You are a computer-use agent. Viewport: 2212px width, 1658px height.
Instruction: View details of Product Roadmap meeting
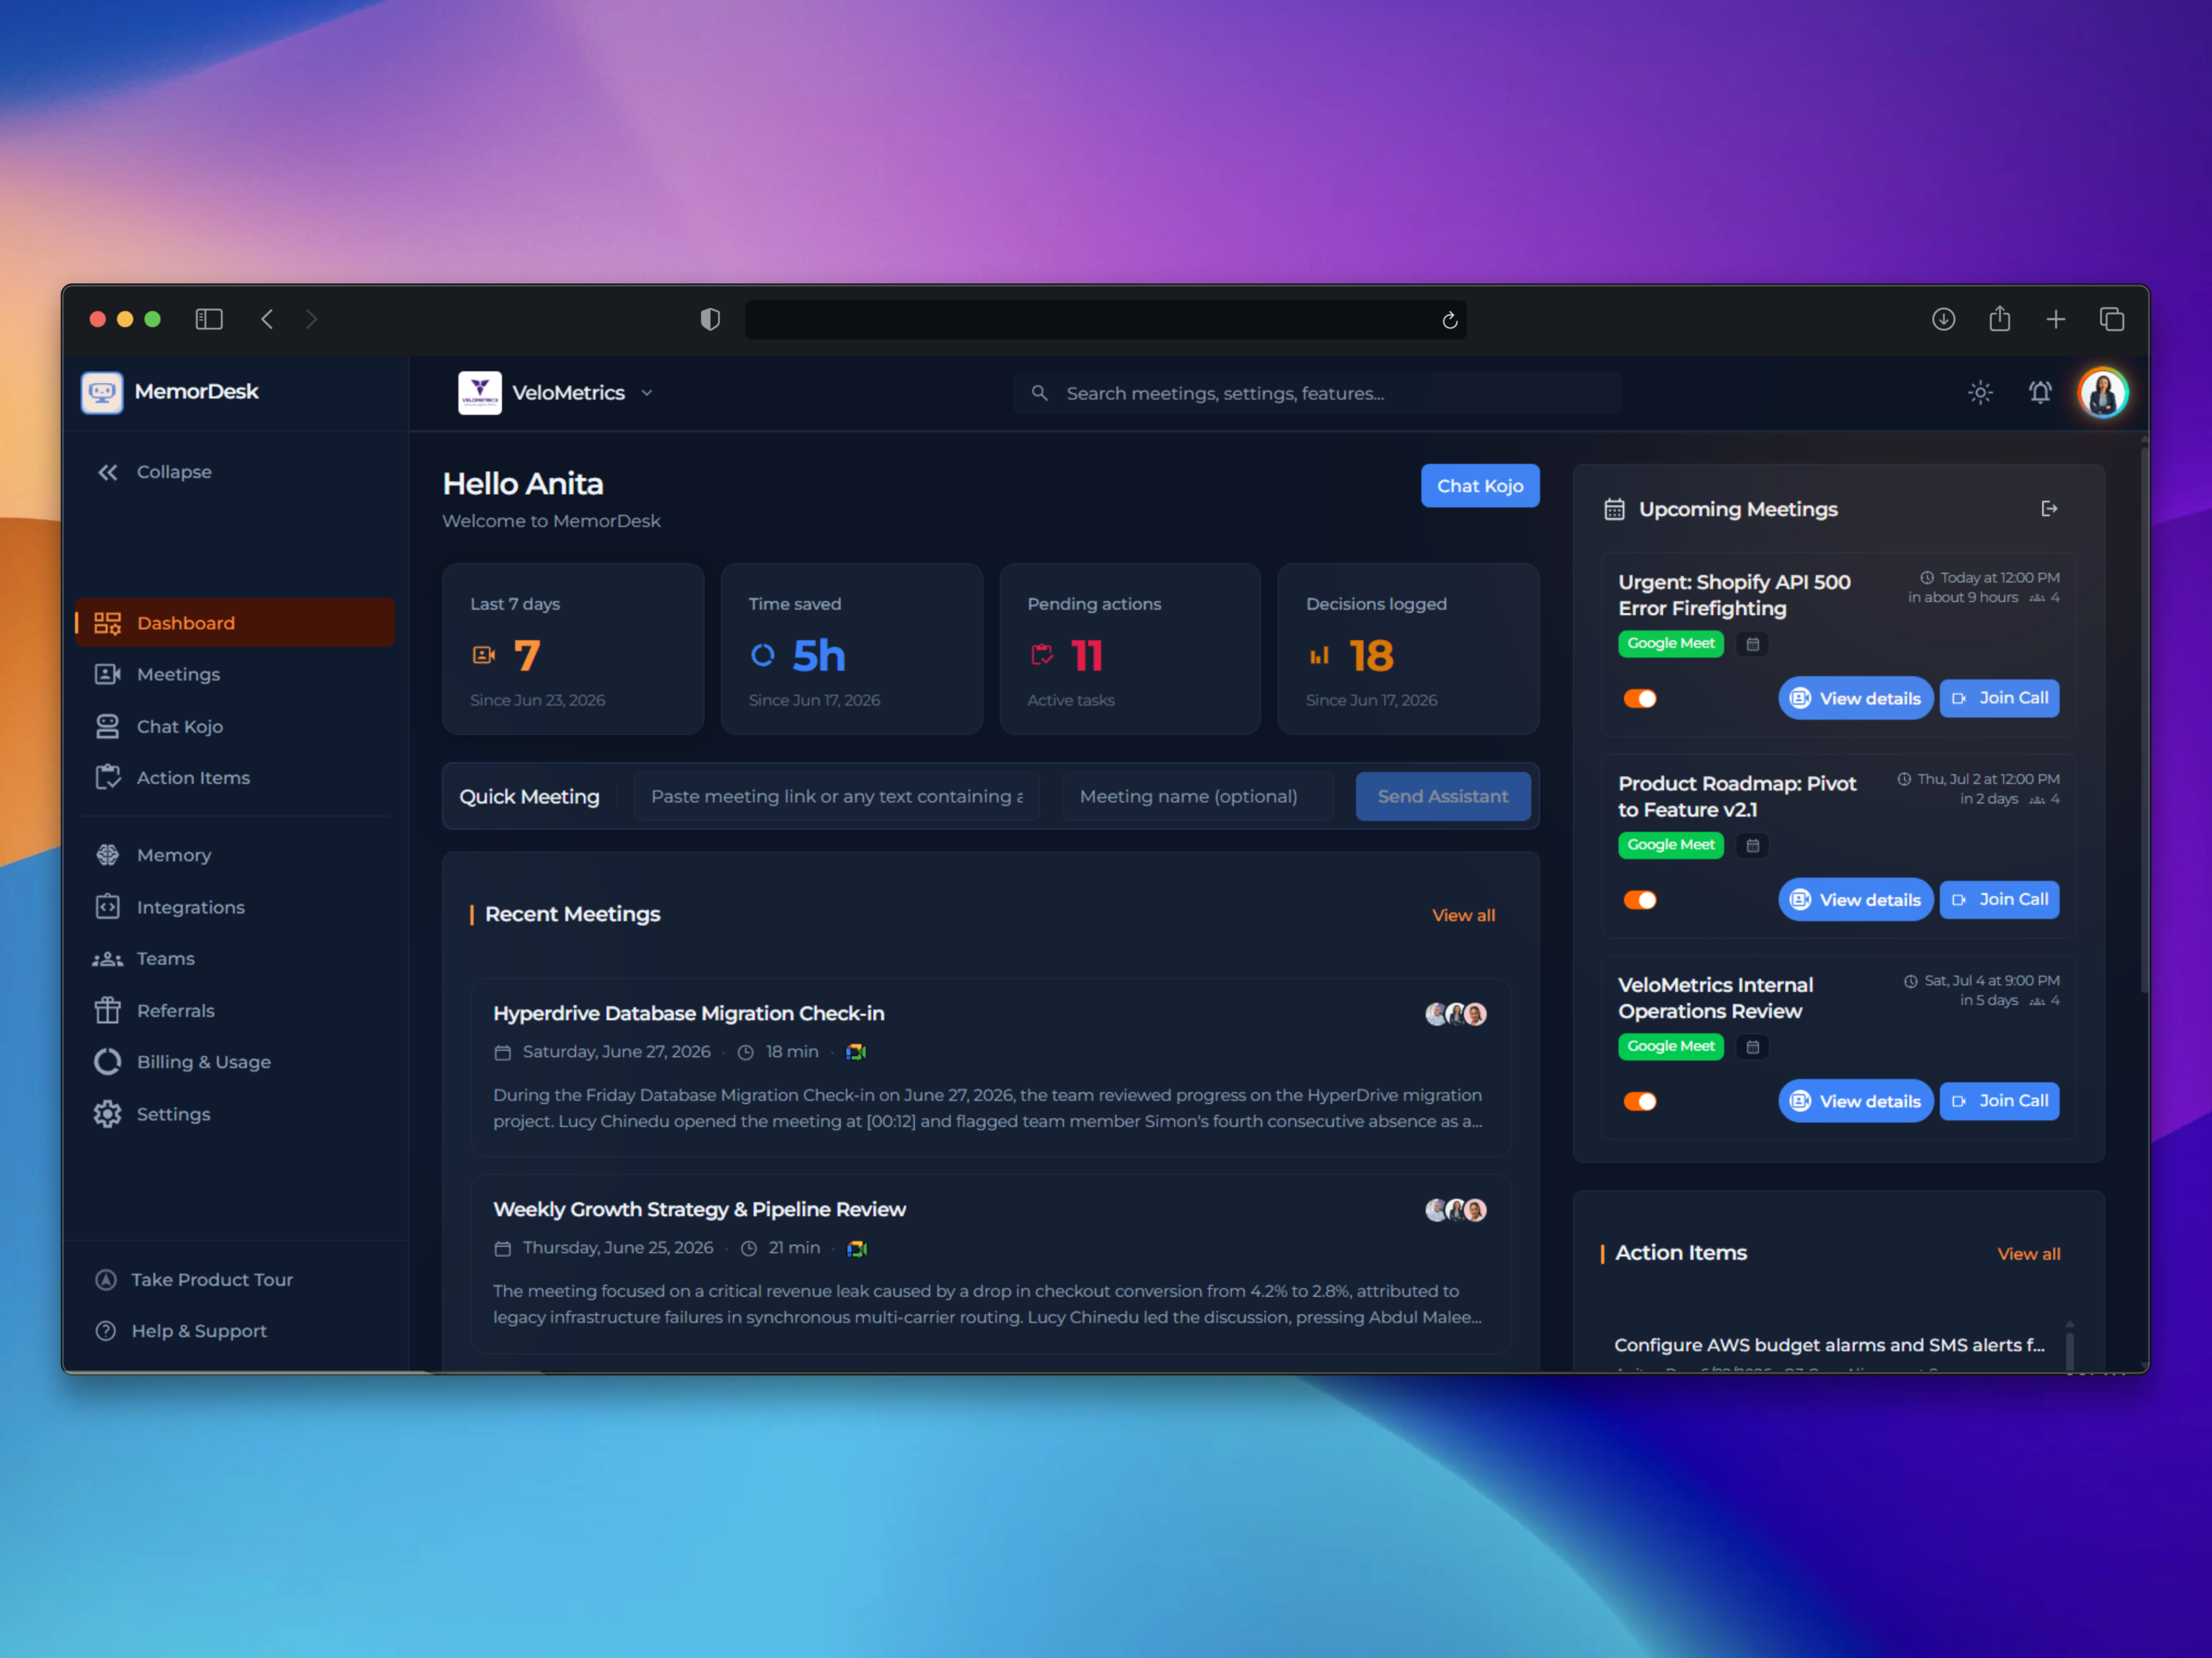[x=1855, y=900]
